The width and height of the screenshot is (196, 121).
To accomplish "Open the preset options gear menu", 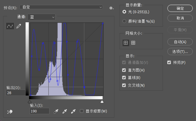I will [x=112, y=8].
